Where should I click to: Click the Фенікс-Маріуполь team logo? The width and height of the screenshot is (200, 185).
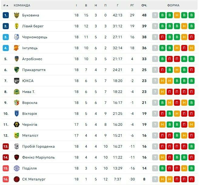tap(17, 157)
